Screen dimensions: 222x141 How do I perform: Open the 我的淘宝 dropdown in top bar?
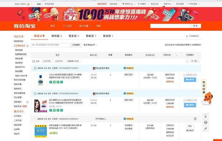coord(115,4)
